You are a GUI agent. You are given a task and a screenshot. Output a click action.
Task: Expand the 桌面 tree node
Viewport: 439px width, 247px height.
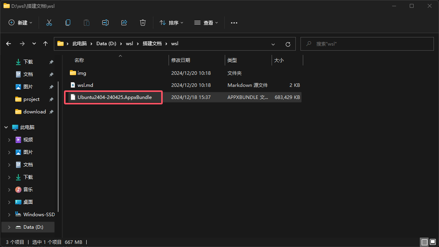tap(9, 202)
